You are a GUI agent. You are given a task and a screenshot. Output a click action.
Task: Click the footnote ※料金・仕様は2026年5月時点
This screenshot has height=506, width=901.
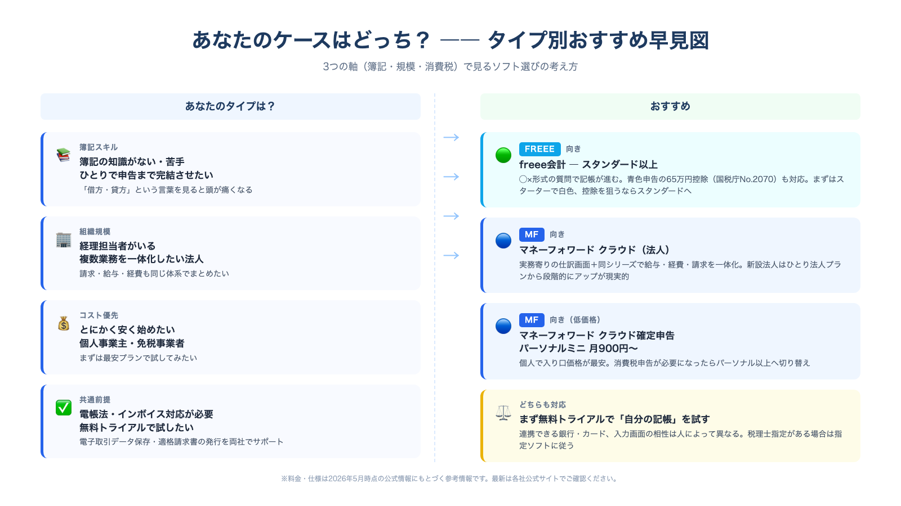pos(450,479)
